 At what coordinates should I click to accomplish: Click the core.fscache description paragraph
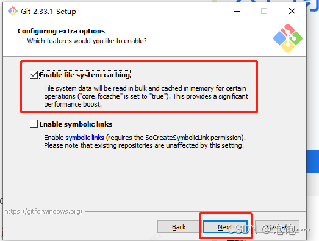click(x=146, y=96)
